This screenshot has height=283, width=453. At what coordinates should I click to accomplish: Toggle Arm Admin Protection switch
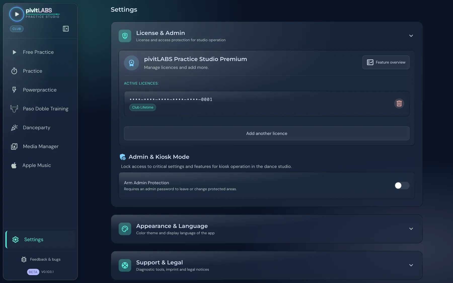click(402, 186)
